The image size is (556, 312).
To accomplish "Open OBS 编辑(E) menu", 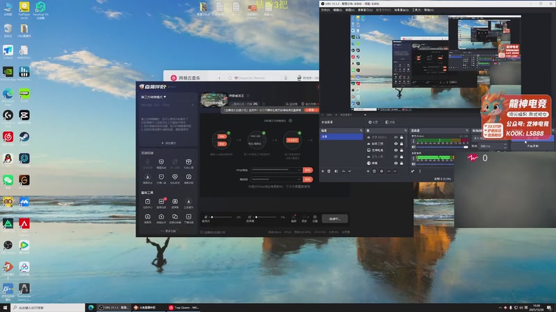I will (338, 10).
